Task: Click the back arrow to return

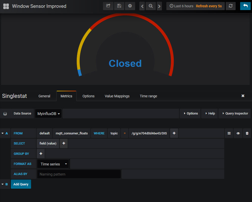Action: [245, 6]
